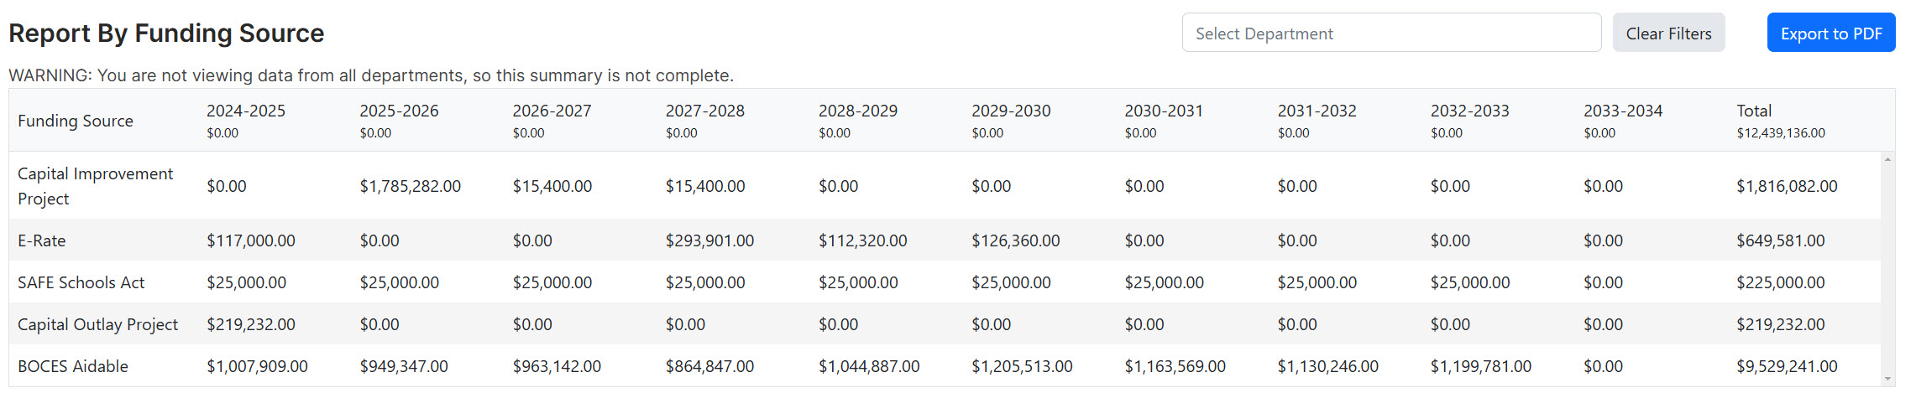Image resolution: width=1916 pixels, height=398 pixels.
Task: Click the table's vertical scrollbar track
Action: (1887, 269)
